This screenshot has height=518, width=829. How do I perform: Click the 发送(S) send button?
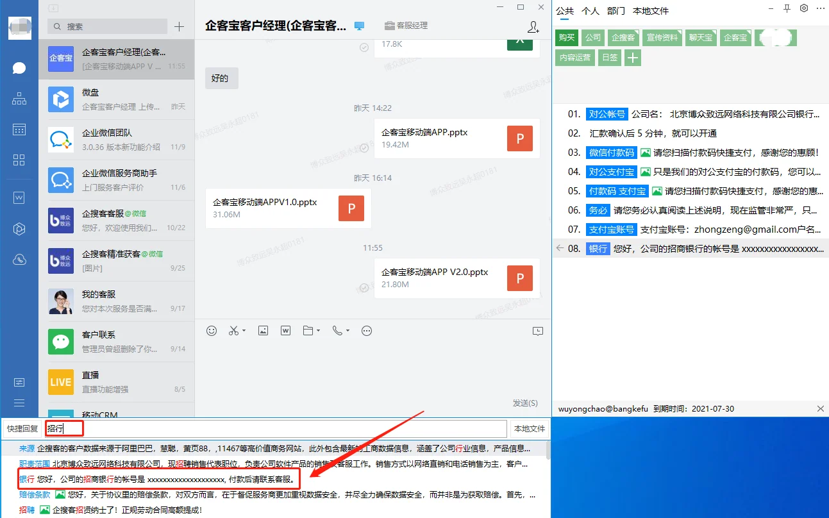pyautogui.click(x=525, y=403)
